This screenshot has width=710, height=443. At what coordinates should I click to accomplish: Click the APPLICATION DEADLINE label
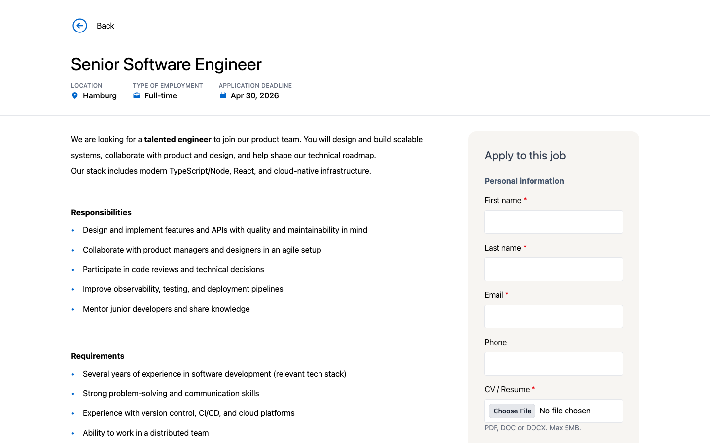click(x=255, y=85)
